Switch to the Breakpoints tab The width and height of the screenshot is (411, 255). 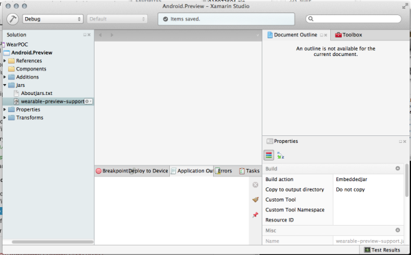click(x=112, y=171)
